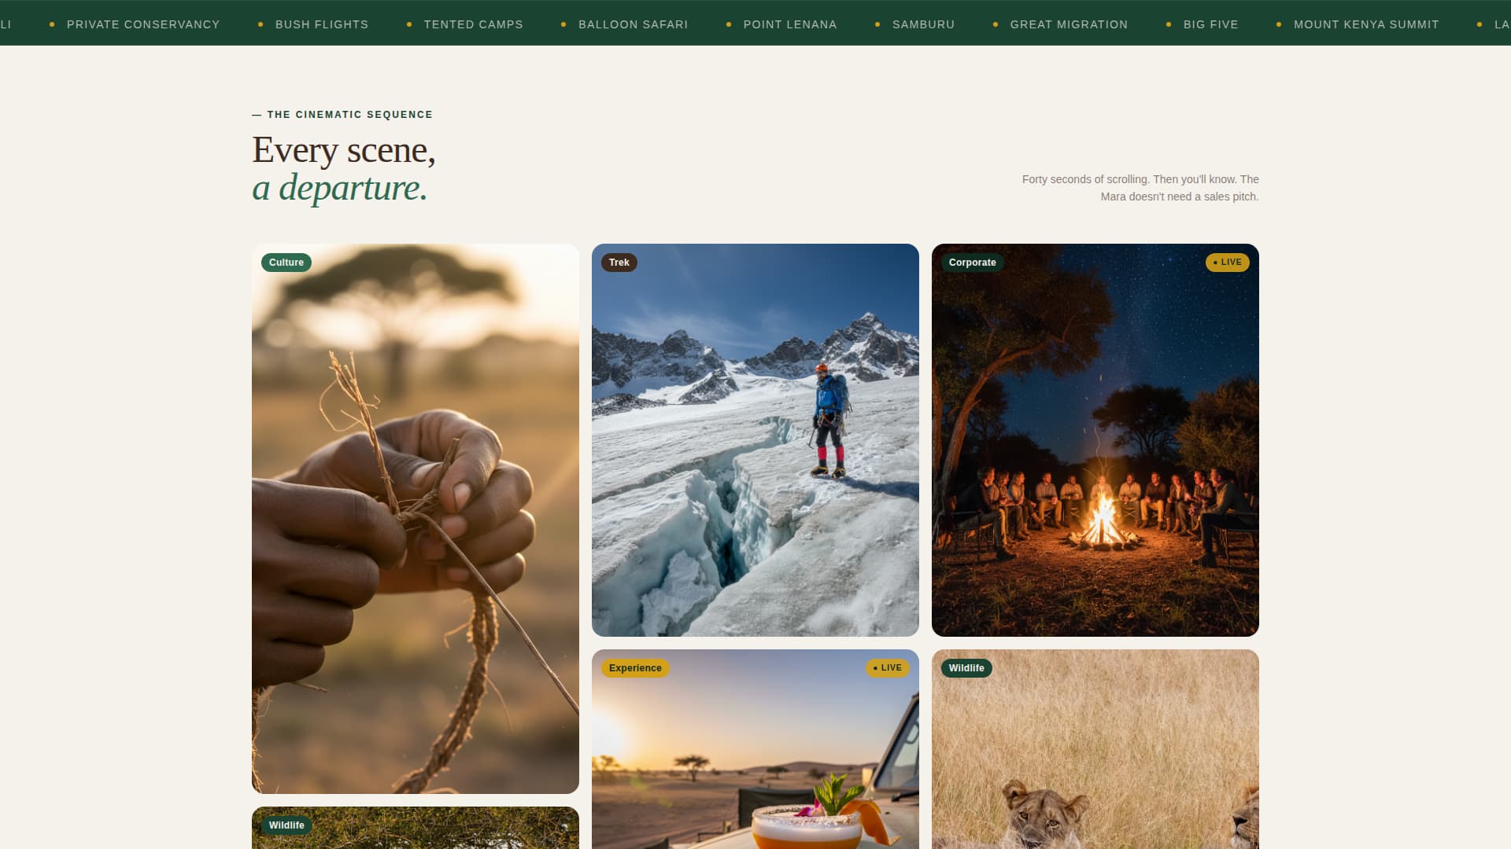
Task: Open the Private Conservancy nav link
Action: [x=144, y=24]
